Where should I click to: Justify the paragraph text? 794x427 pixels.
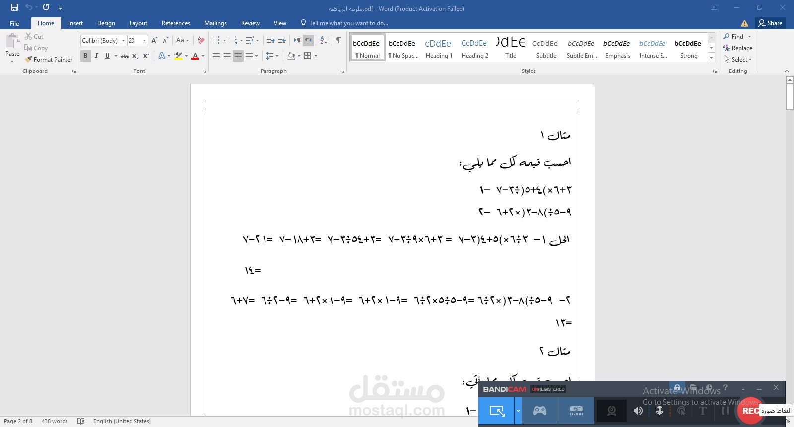click(249, 56)
